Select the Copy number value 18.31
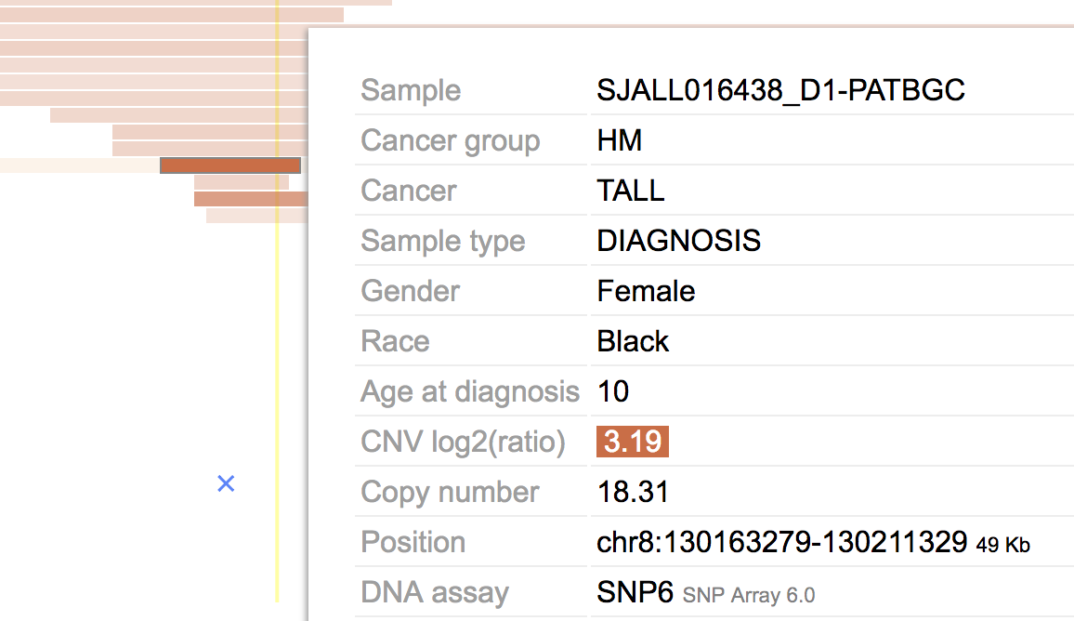Image resolution: width=1074 pixels, height=621 pixels. (633, 492)
